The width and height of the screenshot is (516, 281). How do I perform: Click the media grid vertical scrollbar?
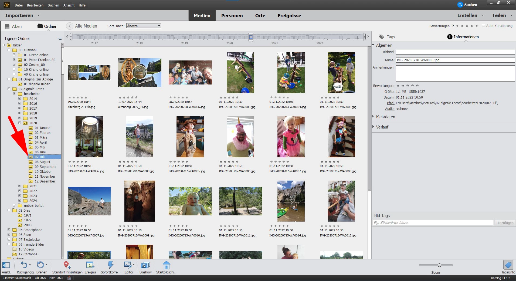(369, 119)
